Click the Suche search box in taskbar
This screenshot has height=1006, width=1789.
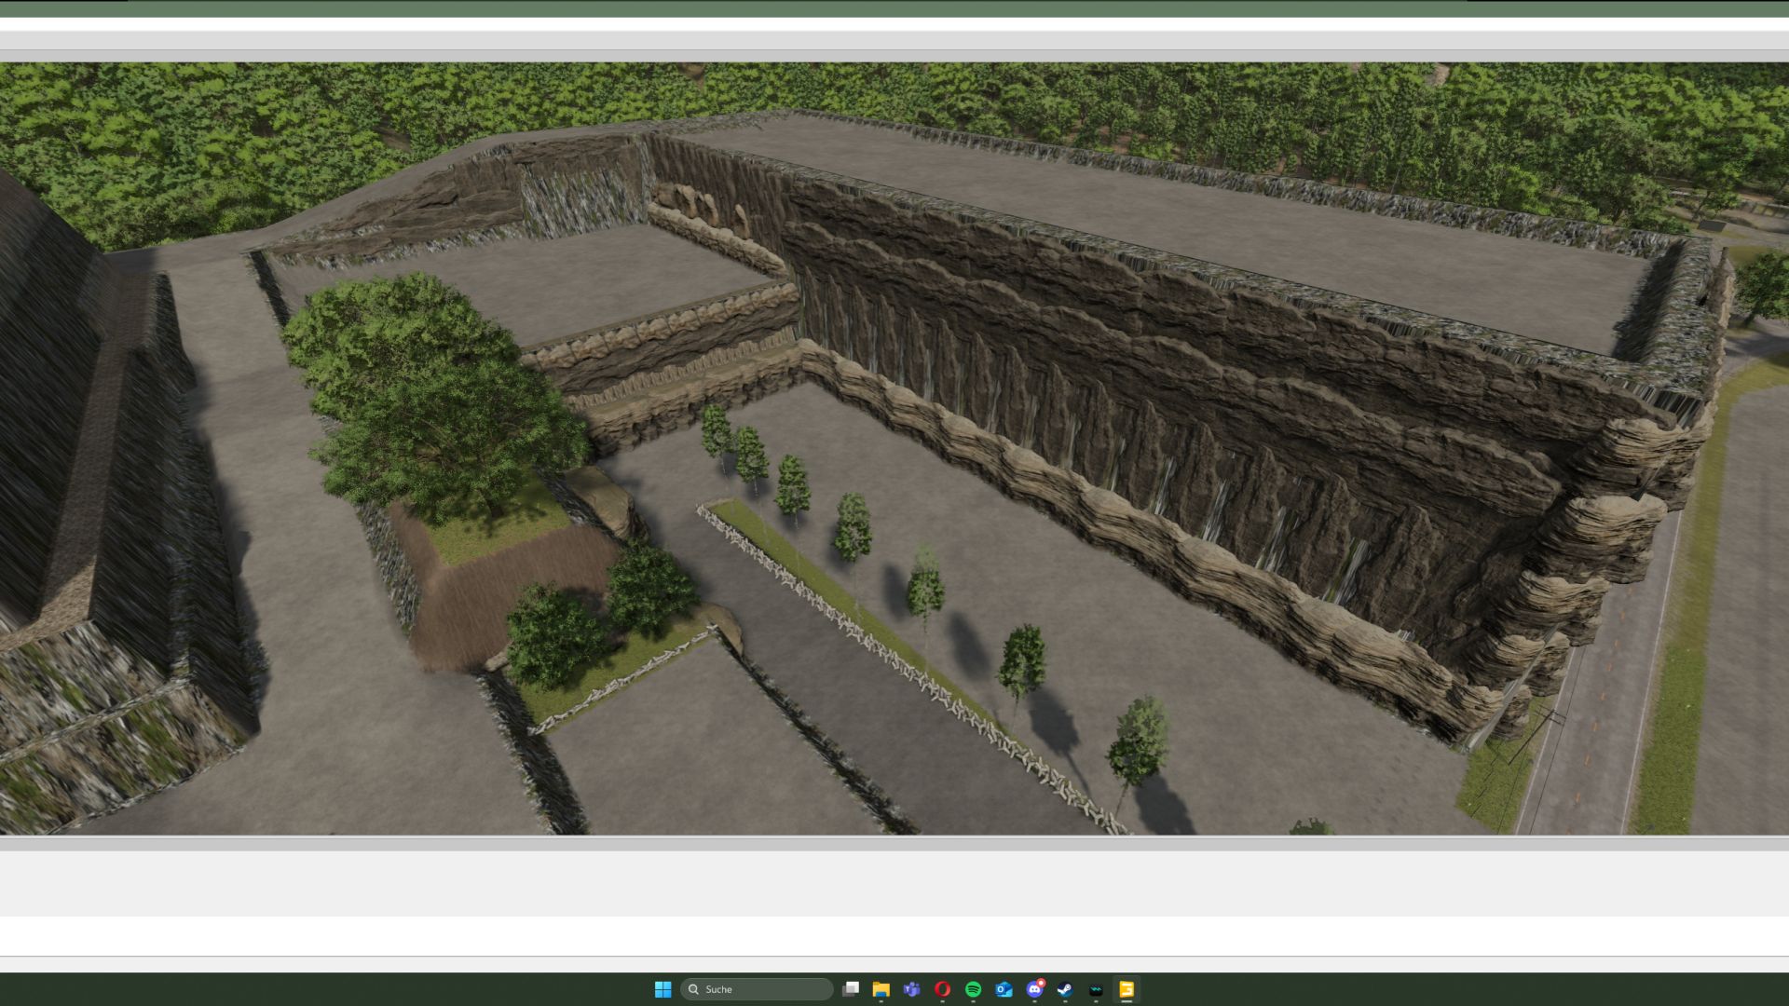click(757, 989)
